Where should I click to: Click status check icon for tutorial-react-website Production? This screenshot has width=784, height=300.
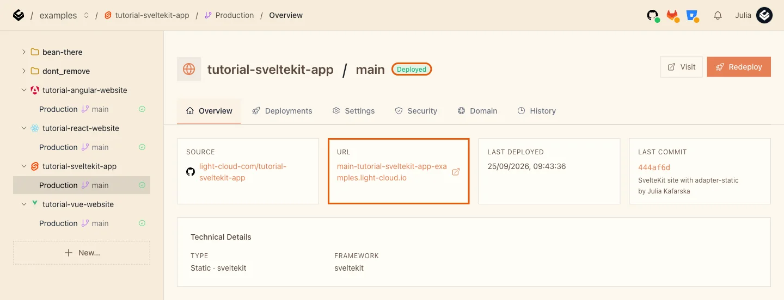pyautogui.click(x=142, y=147)
